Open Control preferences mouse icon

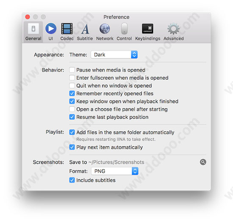(x=124, y=29)
